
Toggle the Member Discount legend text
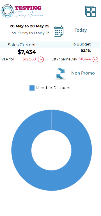pos(53,88)
